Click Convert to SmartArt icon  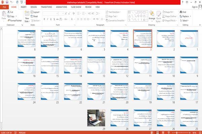click(115, 20)
